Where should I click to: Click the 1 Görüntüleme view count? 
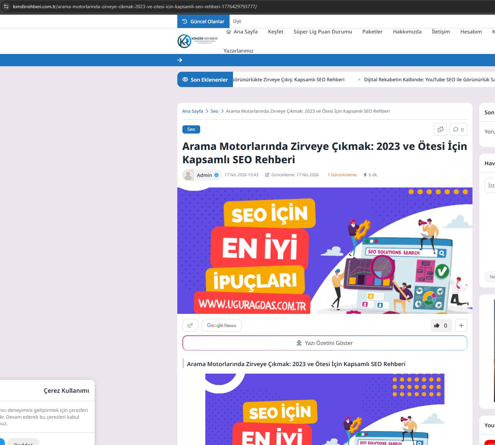click(x=342, y=175)
